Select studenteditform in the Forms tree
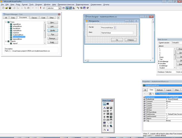 (x=18, y=35)
